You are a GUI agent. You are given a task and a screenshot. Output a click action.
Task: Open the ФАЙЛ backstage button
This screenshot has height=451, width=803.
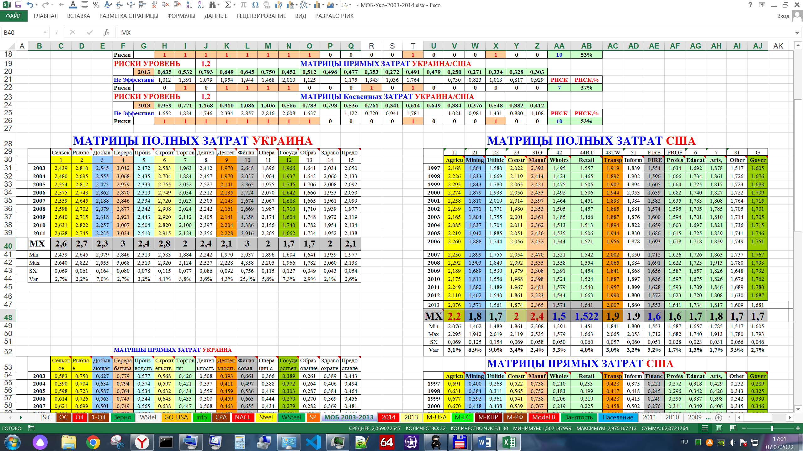click(x=14, y=16)
